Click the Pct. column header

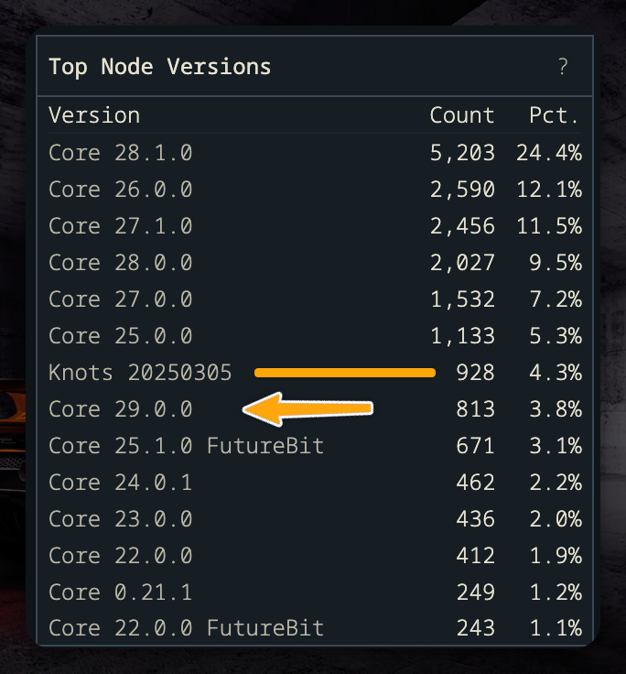(x=554, y=115)
